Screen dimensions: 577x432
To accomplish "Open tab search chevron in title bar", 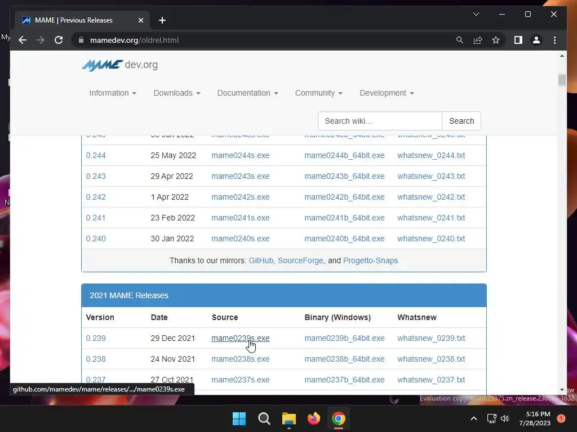I will pos(476,14).
